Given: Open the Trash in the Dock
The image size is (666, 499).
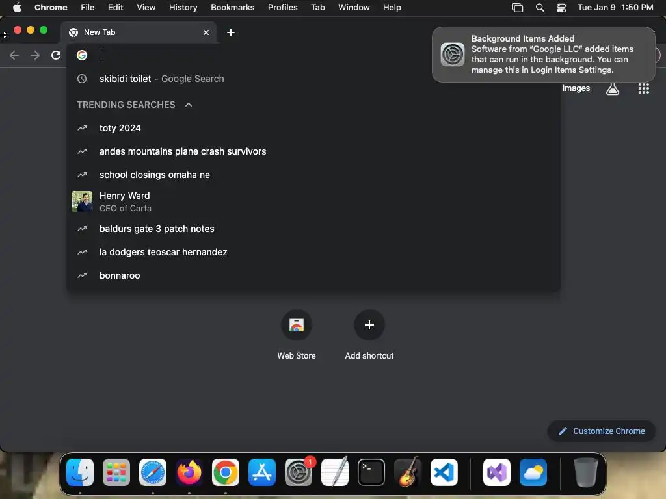Looking at the screenshot, I should tap(586, 472).
